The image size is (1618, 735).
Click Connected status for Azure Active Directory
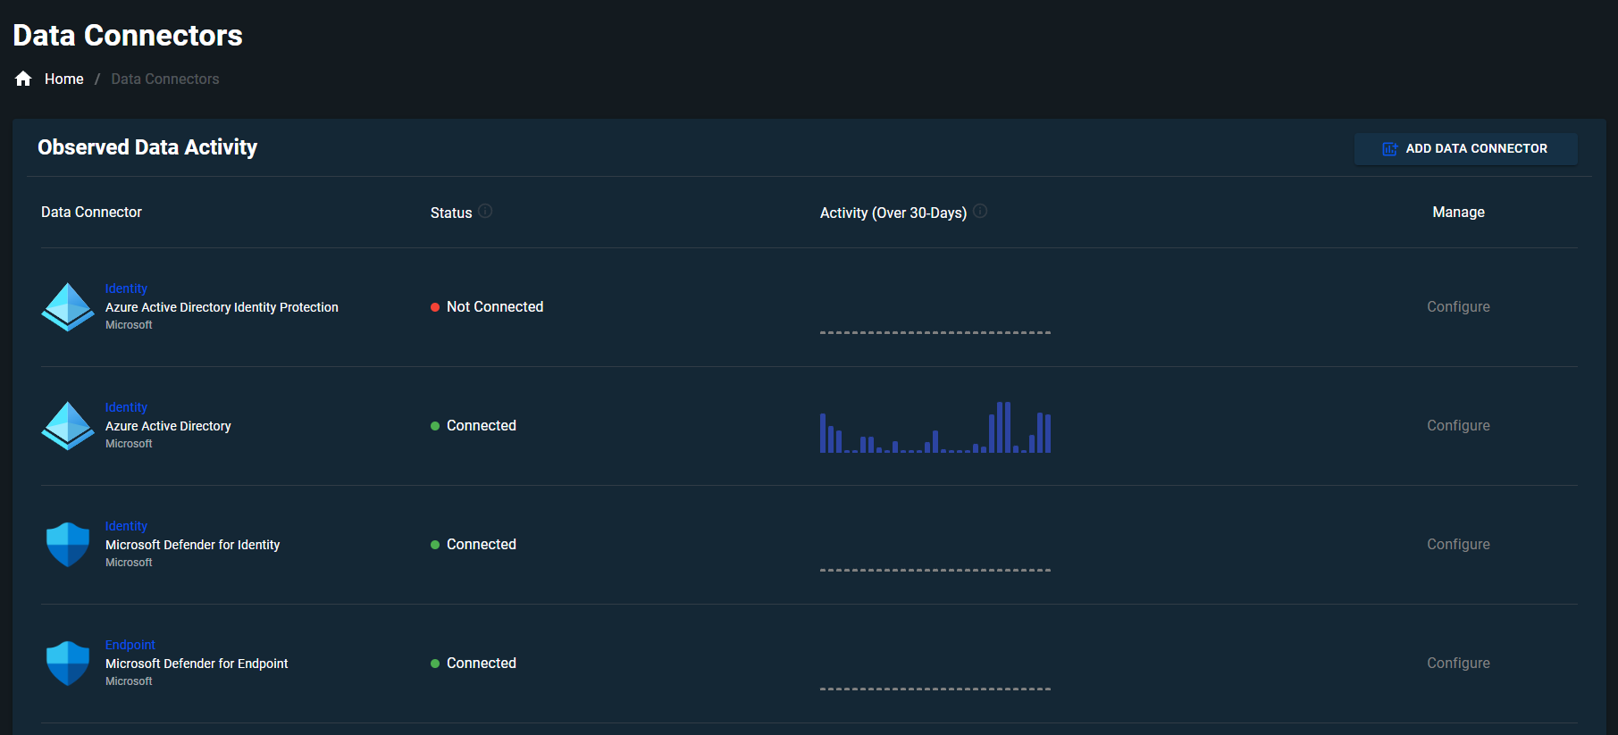click(482, 425)
